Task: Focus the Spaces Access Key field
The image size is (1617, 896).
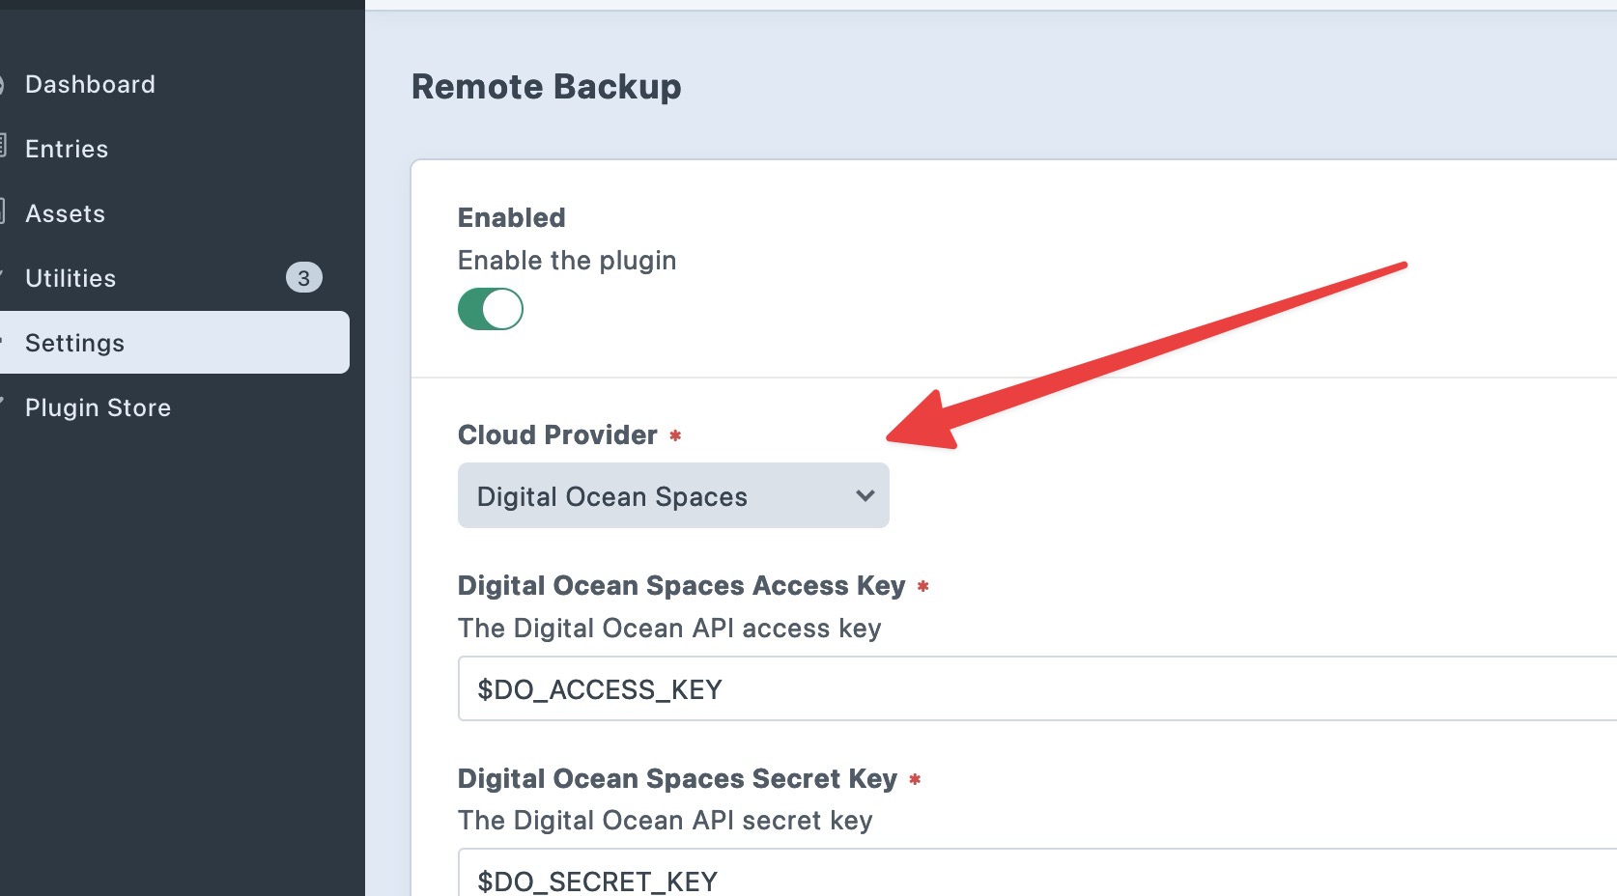Action: click(1037, 688)
